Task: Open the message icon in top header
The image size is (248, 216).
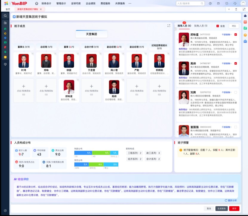Action: [227, 3]
